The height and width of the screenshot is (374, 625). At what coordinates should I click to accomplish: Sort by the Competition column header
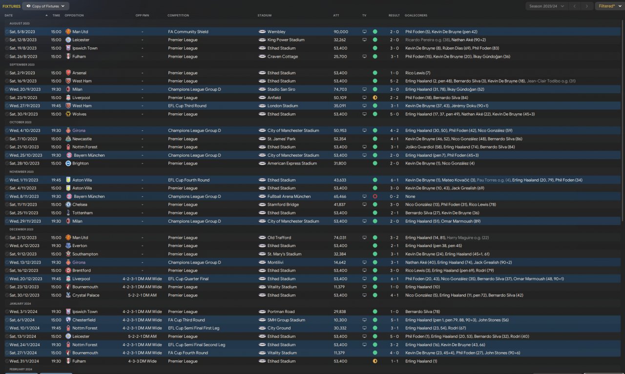[x=178, y=16]
